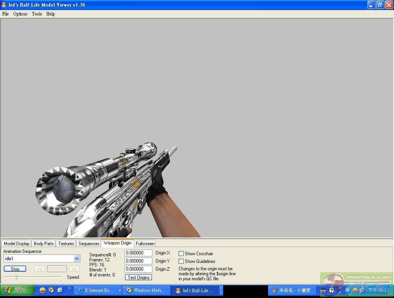Image resolution: width=394 pixels, height=298 pixels.
Task: Switch to Windows Media Player taskbar button
Action: point(147,290)
